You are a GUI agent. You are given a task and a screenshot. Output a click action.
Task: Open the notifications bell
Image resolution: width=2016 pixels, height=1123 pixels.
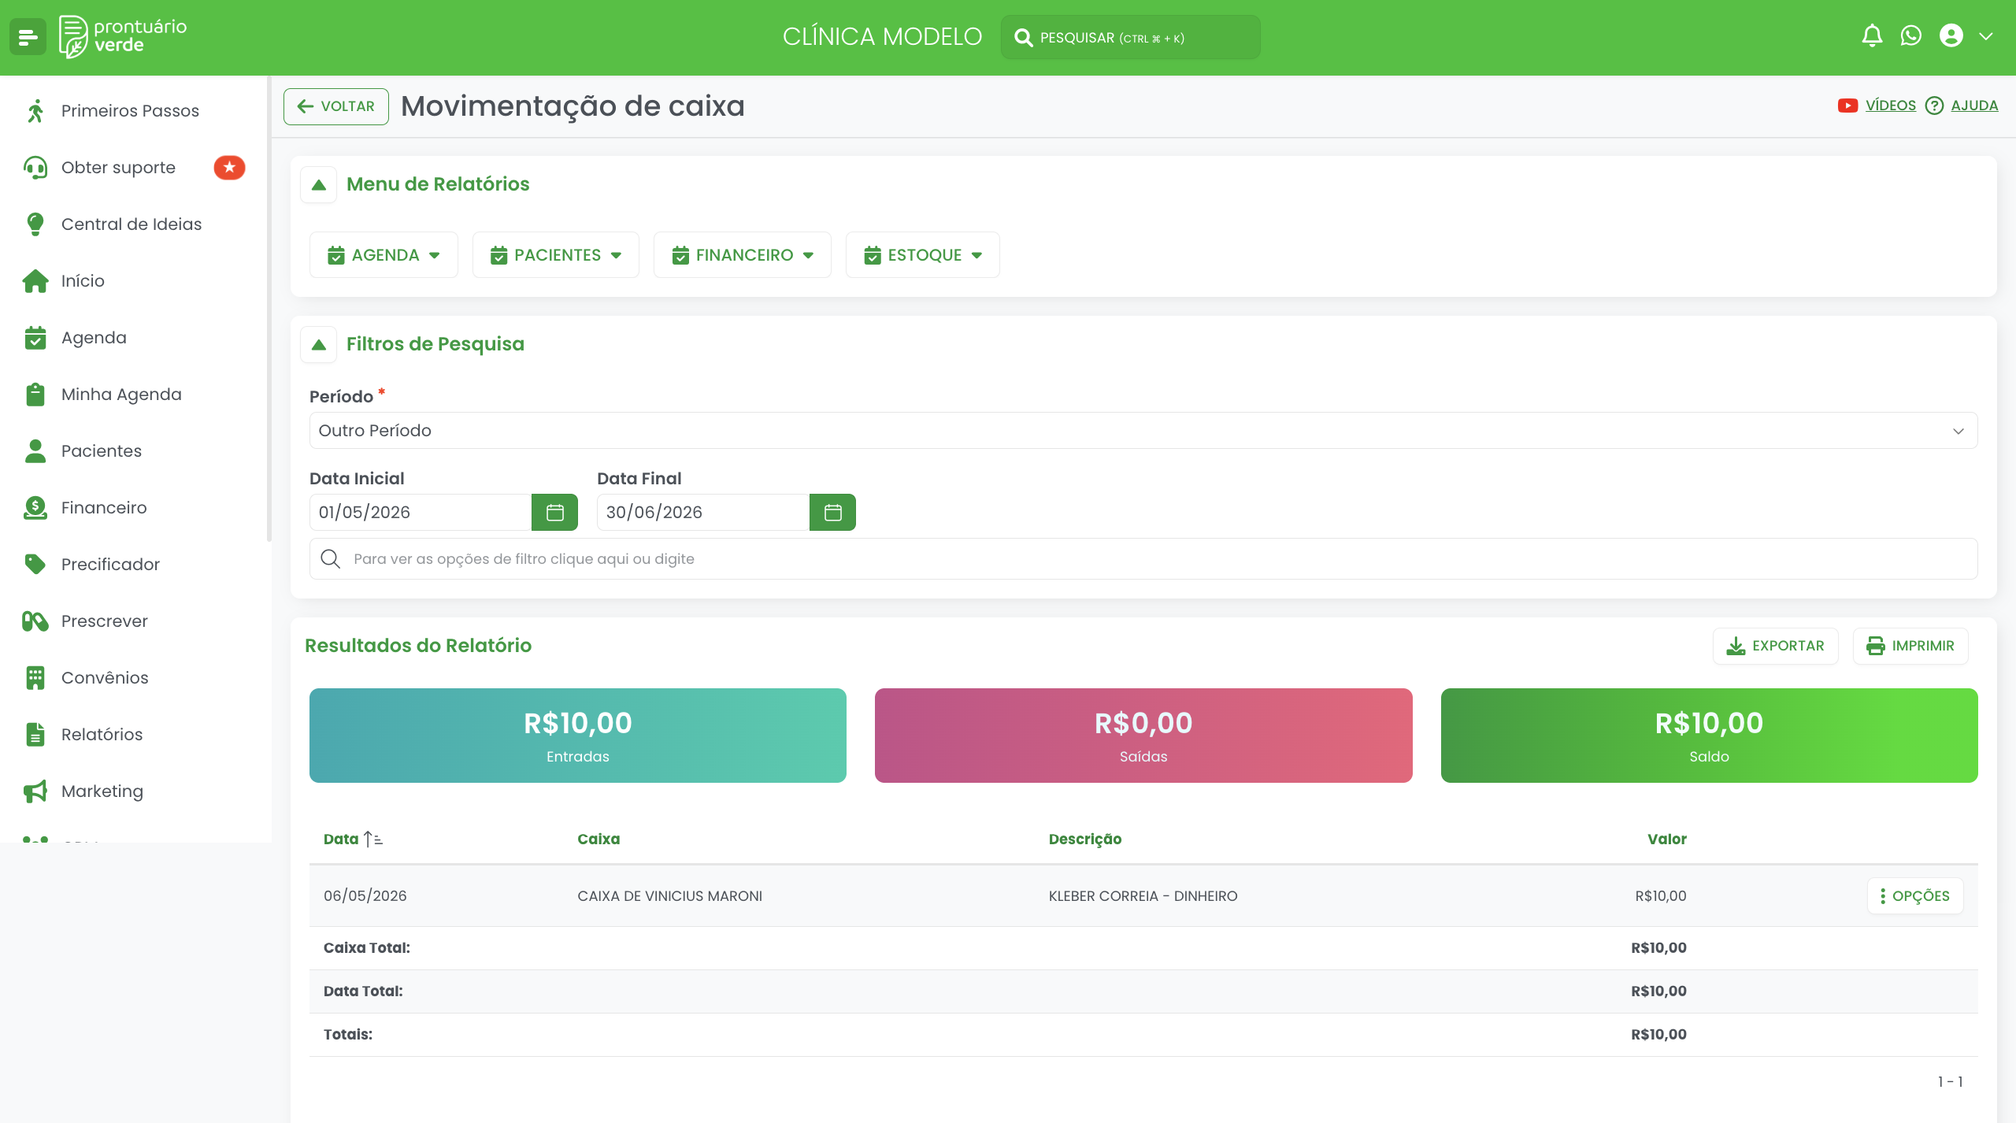pos(1872,36)
